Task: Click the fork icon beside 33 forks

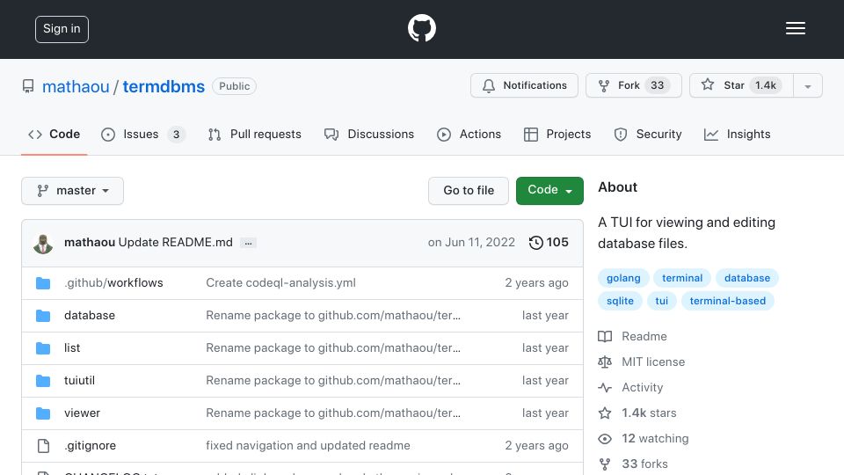Action: (605, 464)
